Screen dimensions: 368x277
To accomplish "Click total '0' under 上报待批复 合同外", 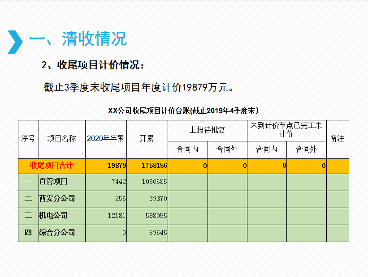I will [245, 166].
